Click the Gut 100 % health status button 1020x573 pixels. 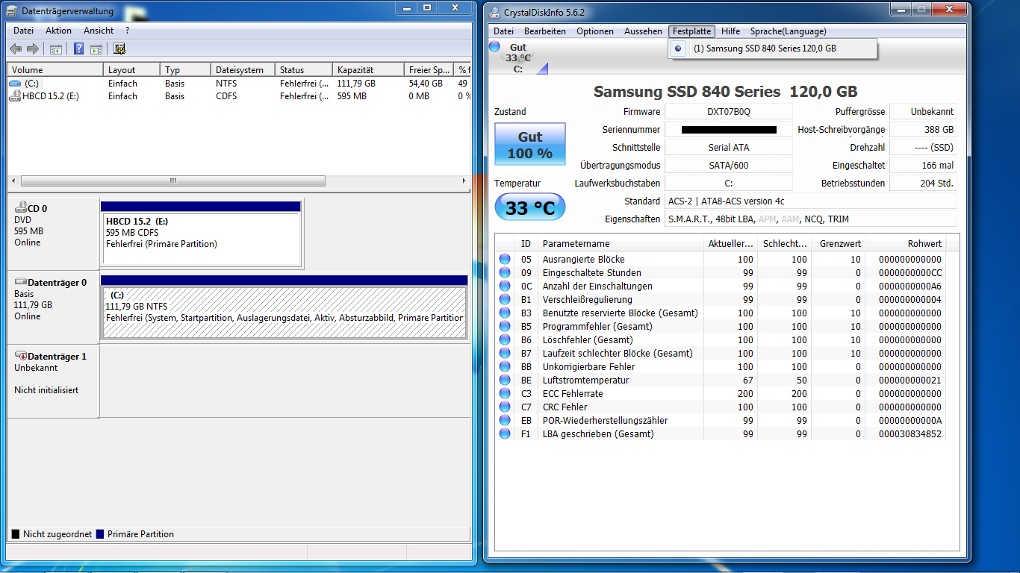(x=530, y=145)
